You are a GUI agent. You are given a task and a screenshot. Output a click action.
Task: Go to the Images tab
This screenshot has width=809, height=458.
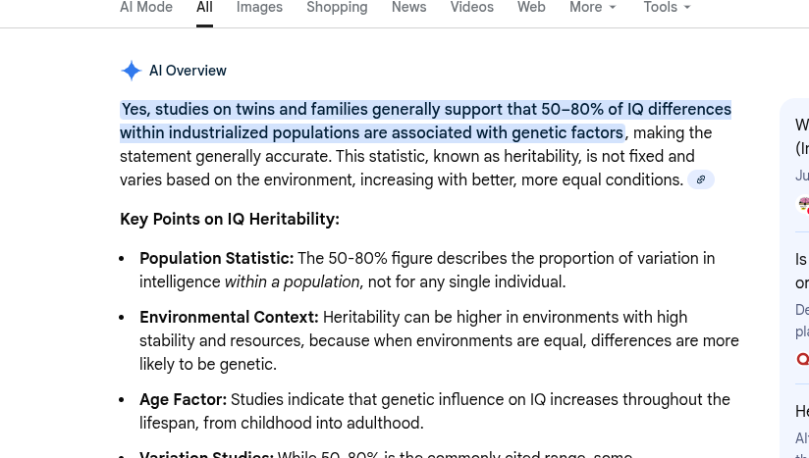tap(259, 8)
